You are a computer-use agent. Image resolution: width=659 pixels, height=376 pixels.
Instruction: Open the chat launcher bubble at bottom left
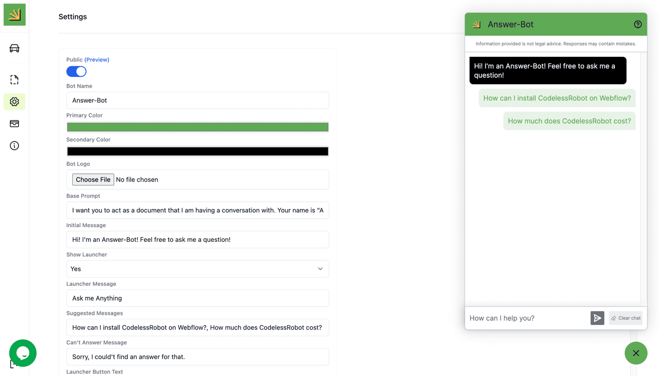click(x=23, y=353)
